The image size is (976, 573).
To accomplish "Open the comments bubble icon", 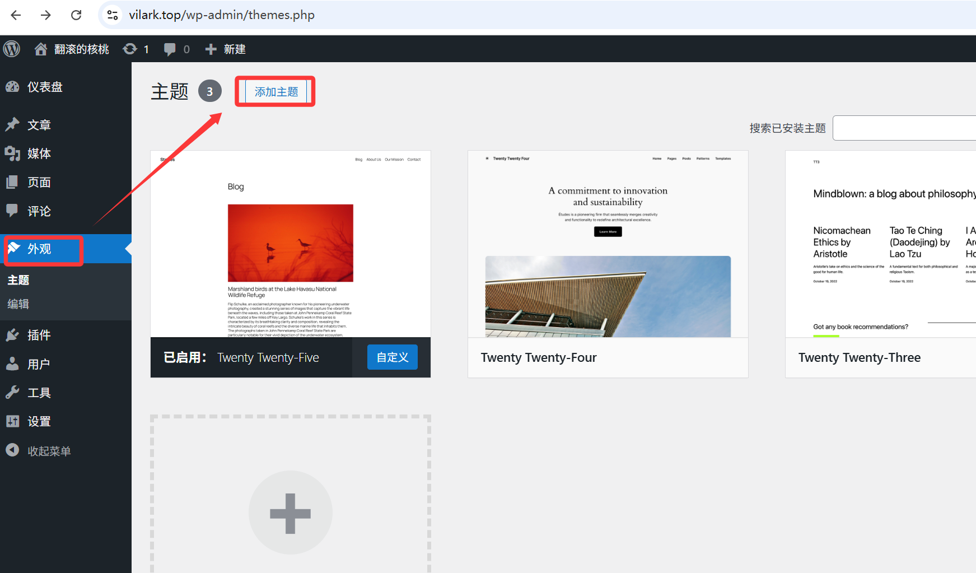I will (170, 49).
